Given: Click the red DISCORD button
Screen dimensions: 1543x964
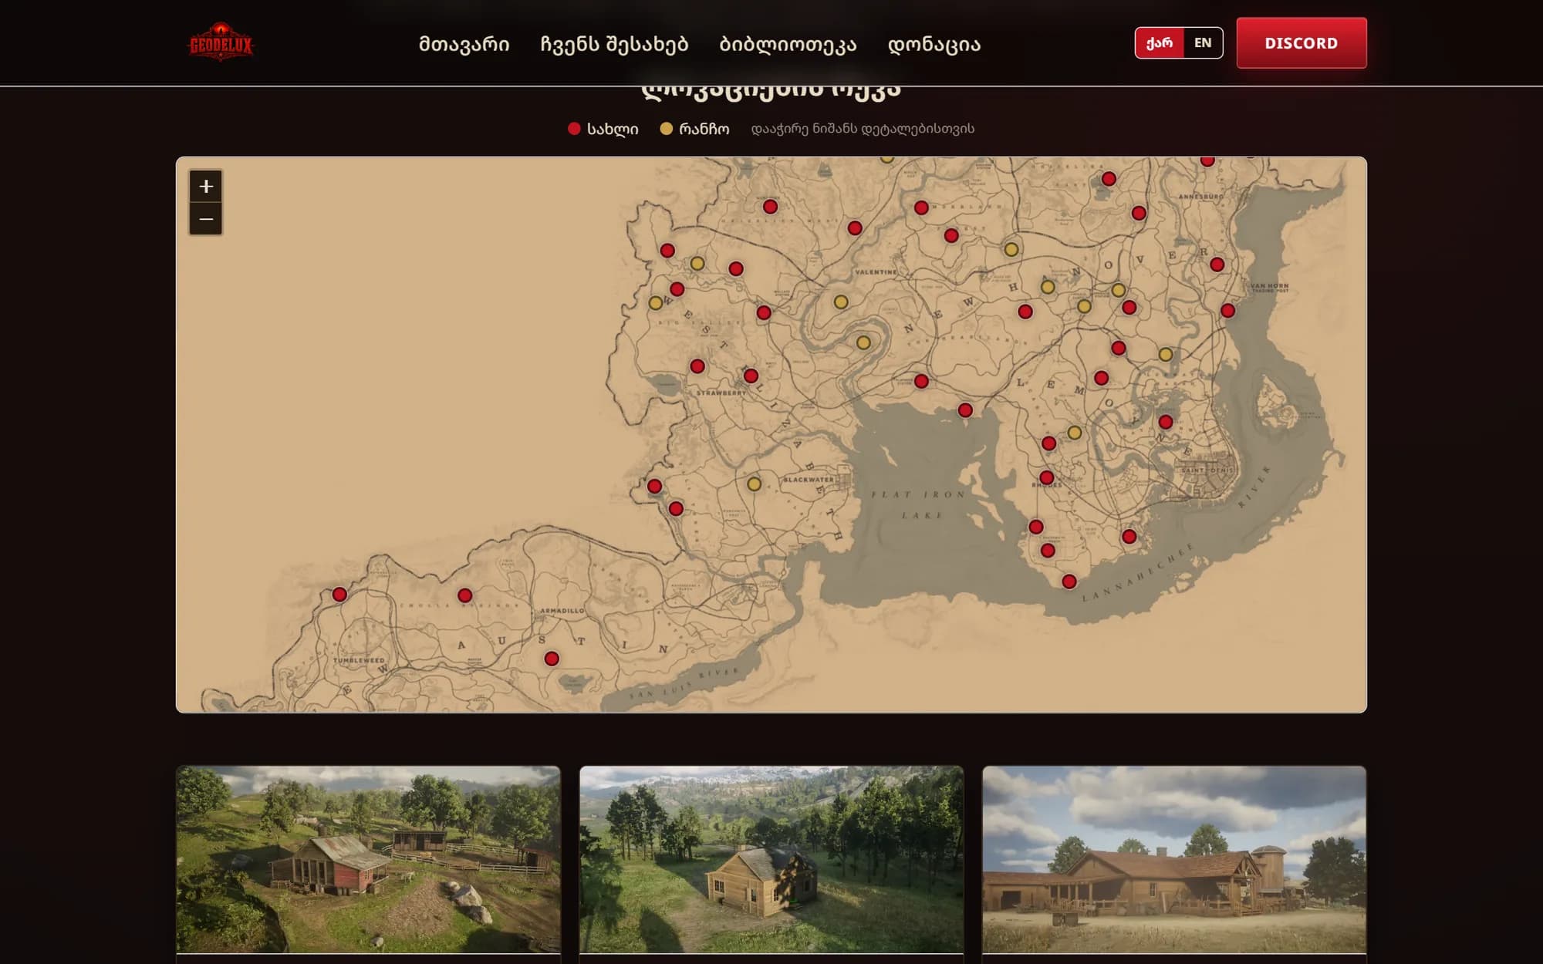Looking at the screenshot, I should [x=1302, y=43].
